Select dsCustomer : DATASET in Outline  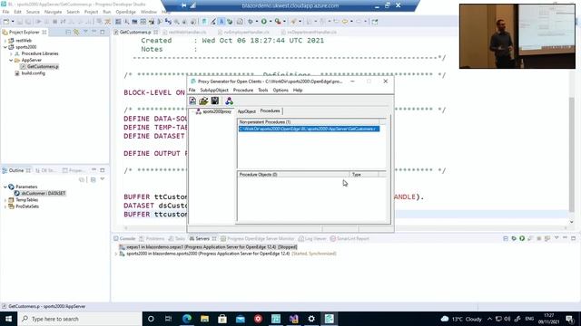click(x=43, y=193)
